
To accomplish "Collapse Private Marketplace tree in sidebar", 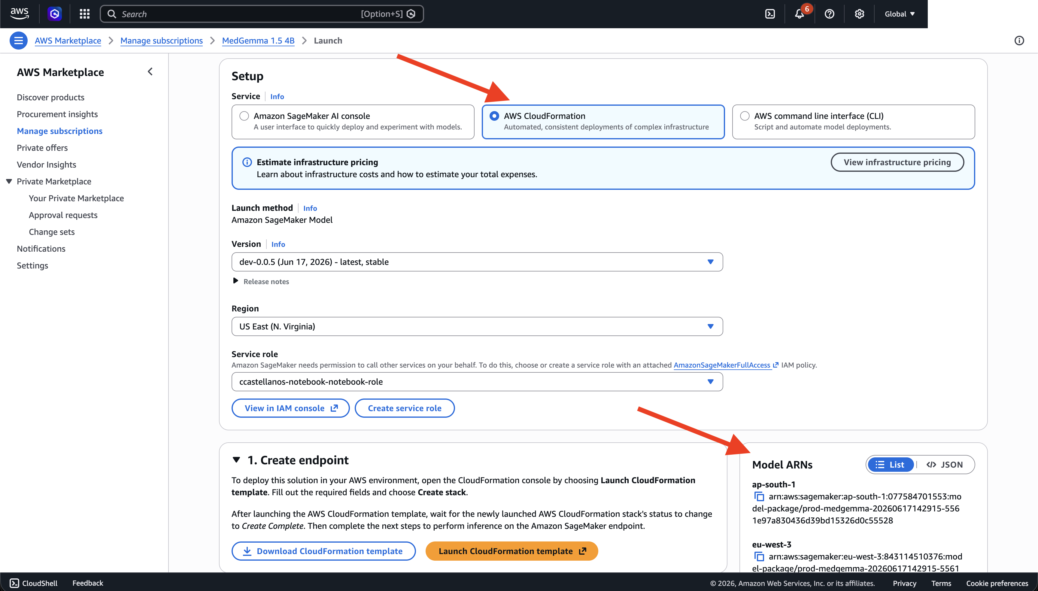I will pos(9,181).
